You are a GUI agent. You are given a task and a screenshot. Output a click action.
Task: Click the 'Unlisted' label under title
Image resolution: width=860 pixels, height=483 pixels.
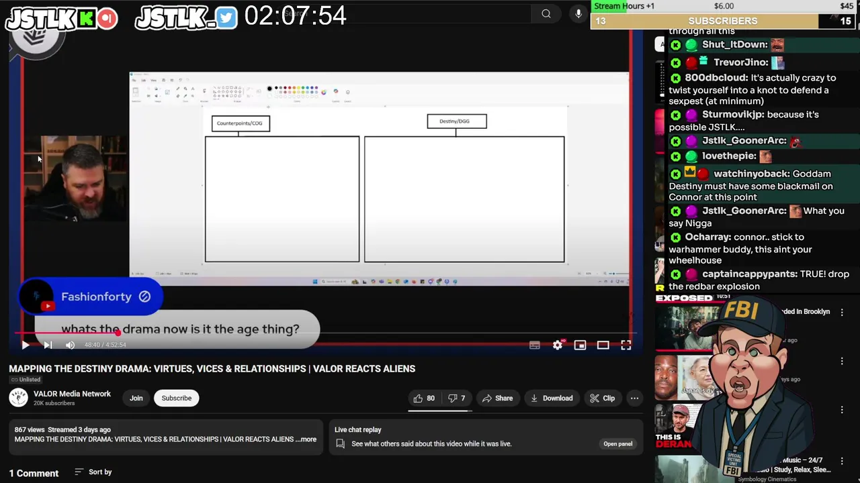[25, 380]
